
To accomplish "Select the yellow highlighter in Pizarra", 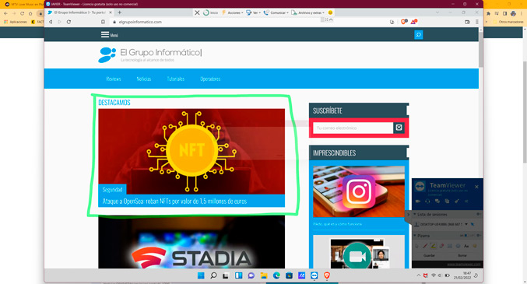I will click(433, 246).
